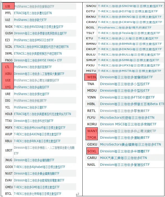Click the WANT ticker cell
Image resolution: width=165 pixels, height=197 pixels.
click(x=92, y=131)
